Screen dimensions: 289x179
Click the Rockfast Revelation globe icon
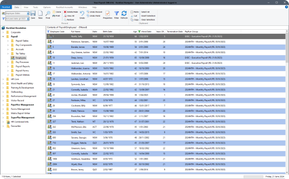pos(3,28)
